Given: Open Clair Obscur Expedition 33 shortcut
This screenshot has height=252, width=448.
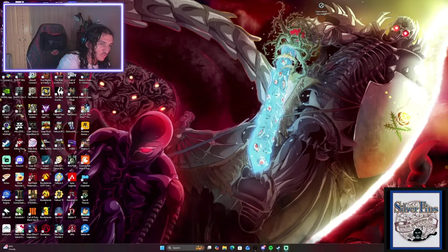Looking at the screenshot, I should click(33, 129).
